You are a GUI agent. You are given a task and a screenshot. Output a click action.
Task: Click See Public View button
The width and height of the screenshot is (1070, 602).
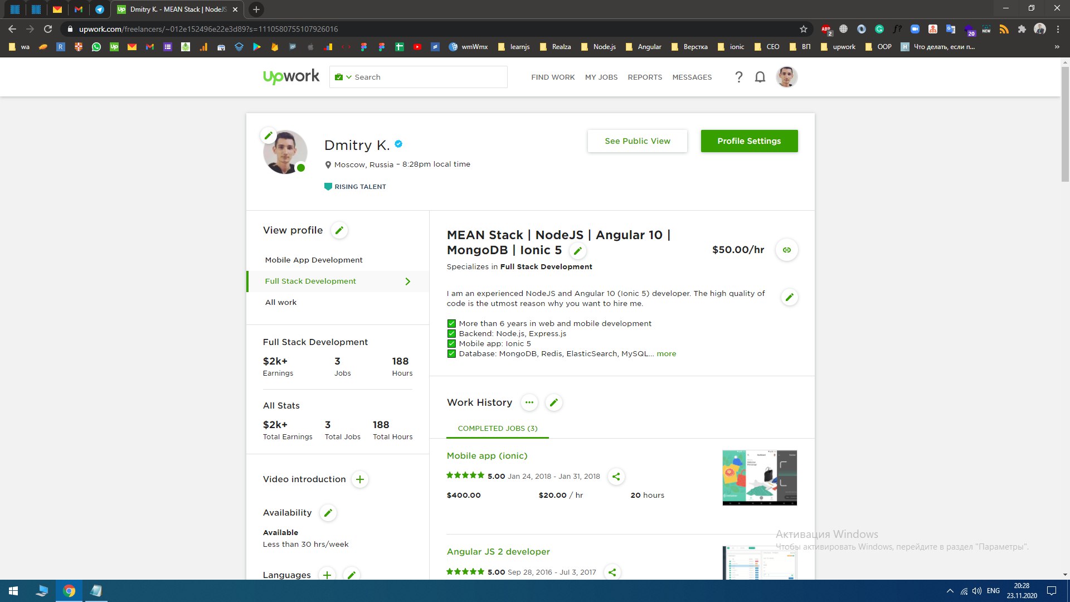pos(637,141)
